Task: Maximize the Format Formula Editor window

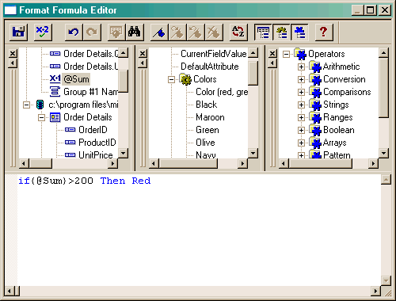Action: click(x=370, y=10)
